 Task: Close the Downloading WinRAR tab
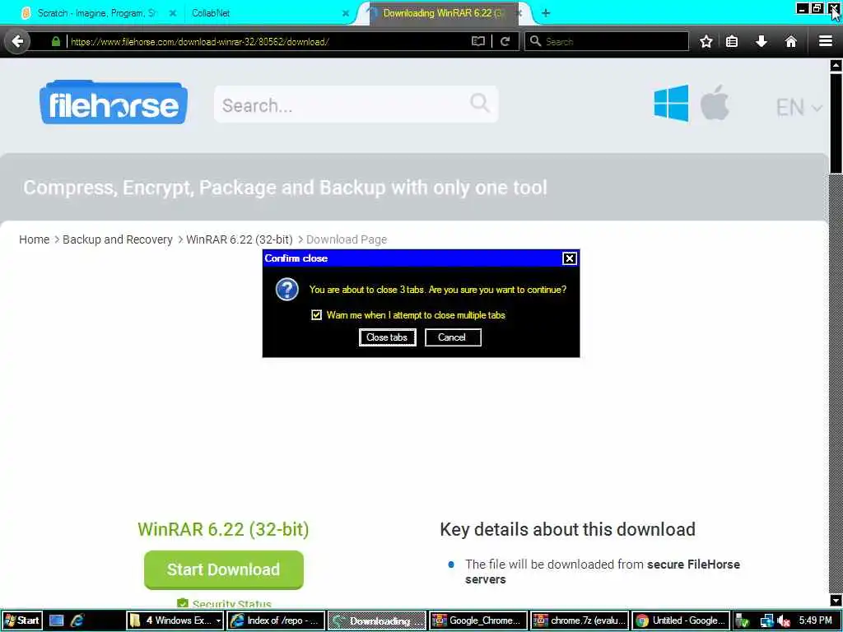tap(519, 13)
